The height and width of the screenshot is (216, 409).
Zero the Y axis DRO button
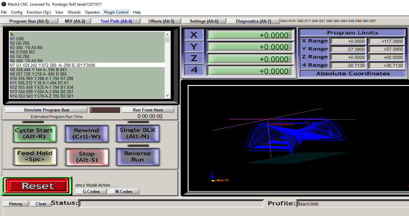pyautogui.click(x=194, y=47)
